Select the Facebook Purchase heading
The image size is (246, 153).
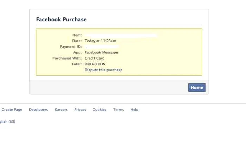coord(61,19)
